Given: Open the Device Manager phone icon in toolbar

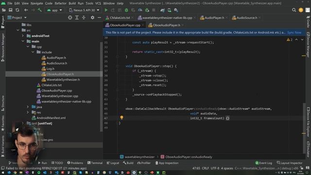Looking at the screenshot, I should pos(169,10).
